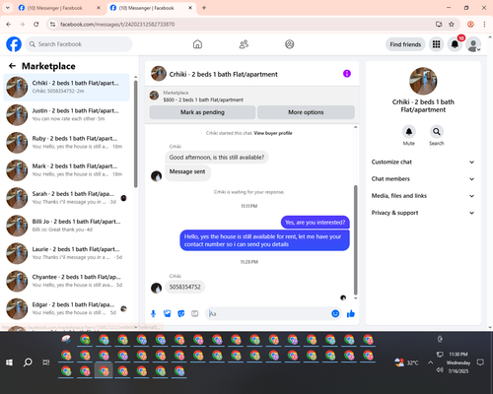493x394 pixels.
Task: Open Windows notification center icon
Action: pyautogui.click(x=480, y=362)
